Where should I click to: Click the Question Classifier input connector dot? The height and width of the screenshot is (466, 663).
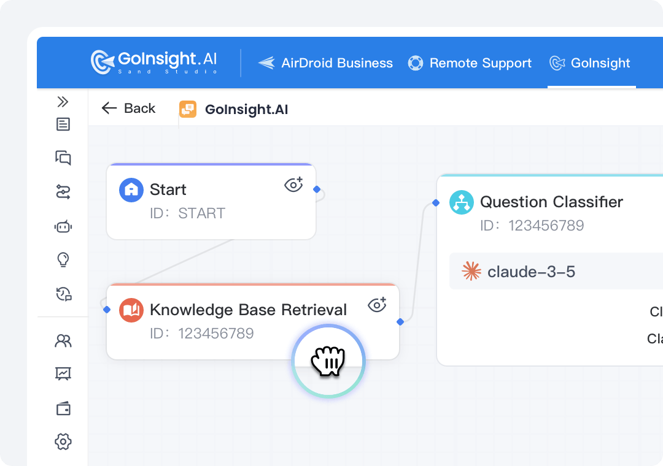435,203
